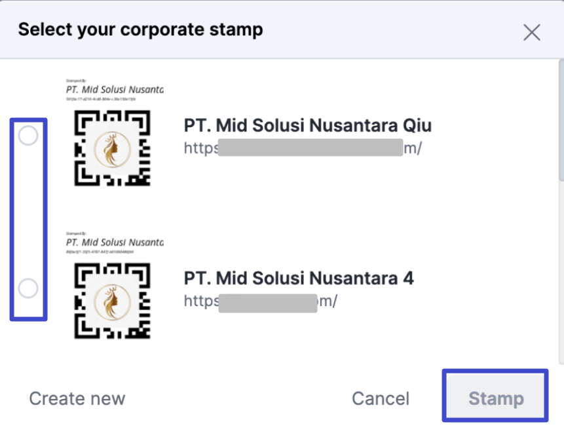Open the URL under the Nusantara 4 stamp

click(261, 301)
